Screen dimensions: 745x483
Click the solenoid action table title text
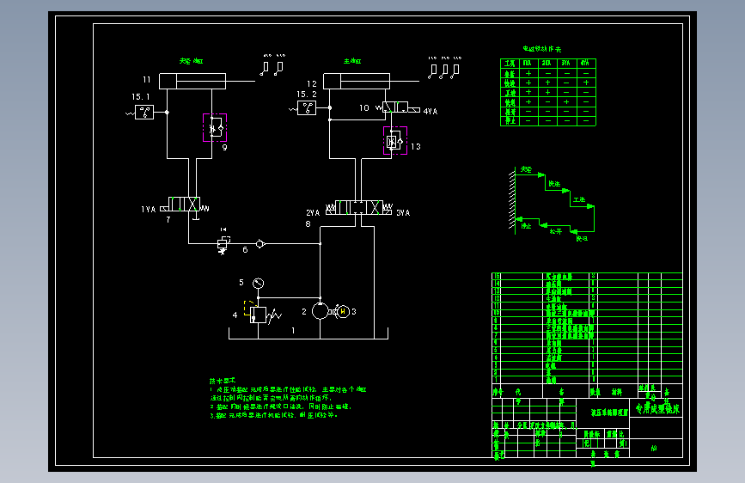point(542,48)
